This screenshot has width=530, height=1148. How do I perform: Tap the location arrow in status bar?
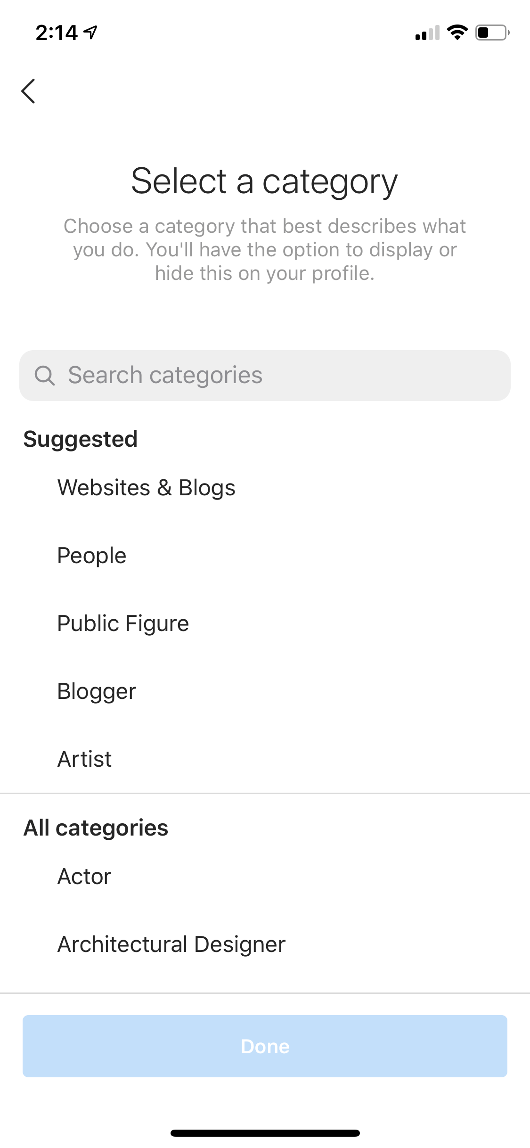90,32
